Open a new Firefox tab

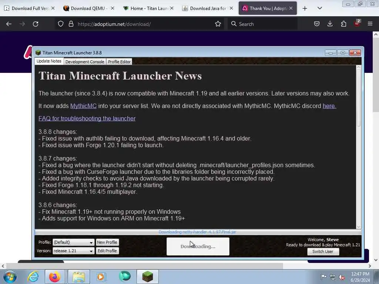point(305,9)
